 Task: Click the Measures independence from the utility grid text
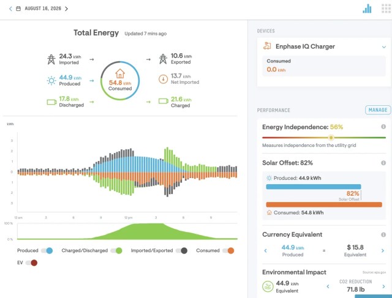click(x=309, y=145)
